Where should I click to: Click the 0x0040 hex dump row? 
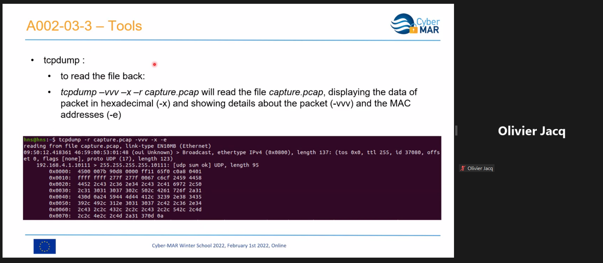click(125, 197)
